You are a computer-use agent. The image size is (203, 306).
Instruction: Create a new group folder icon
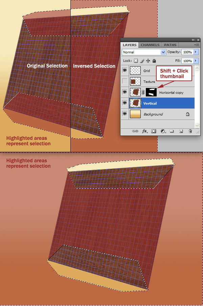[x=172, y=131]
